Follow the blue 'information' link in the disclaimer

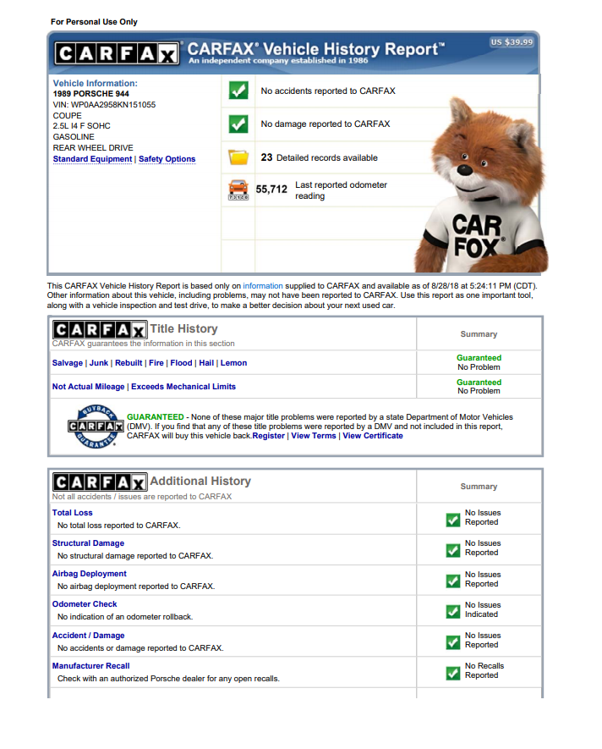263,286
